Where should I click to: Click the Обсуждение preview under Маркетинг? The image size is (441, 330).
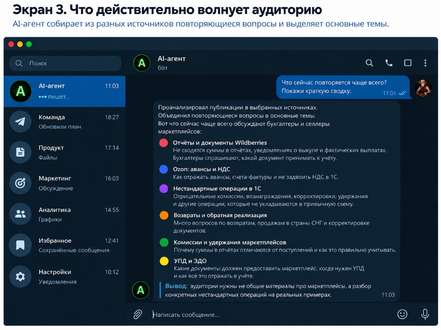[x=56, y=188]
